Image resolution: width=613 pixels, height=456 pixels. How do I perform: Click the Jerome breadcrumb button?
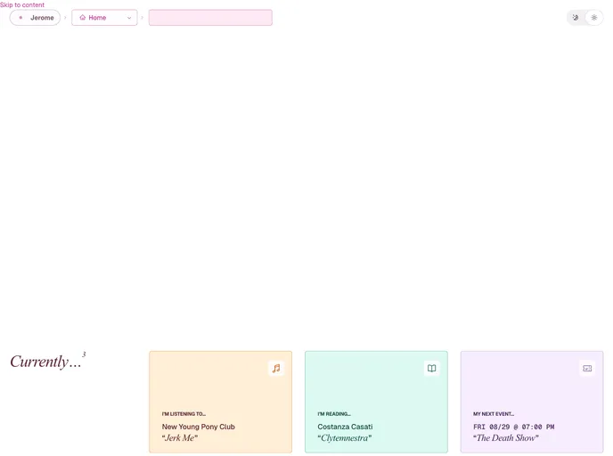pyautogui.click(x=35, y=18)
